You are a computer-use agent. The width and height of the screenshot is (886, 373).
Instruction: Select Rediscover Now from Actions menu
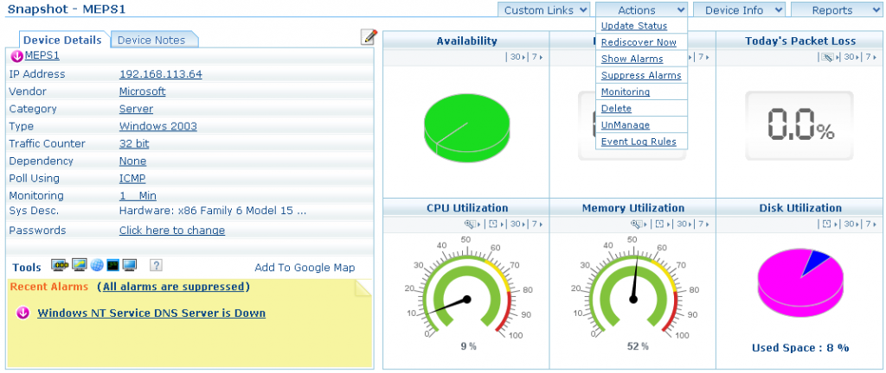[639, 42]
